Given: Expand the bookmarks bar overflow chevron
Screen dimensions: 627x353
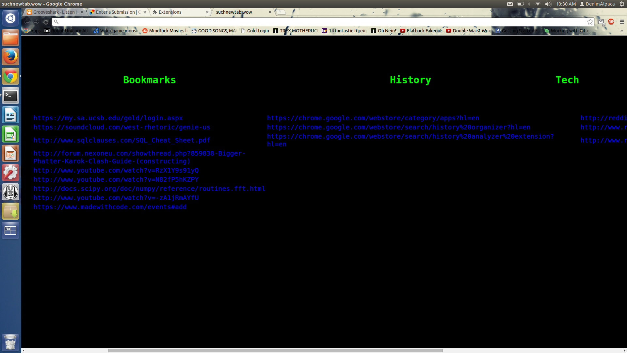Looking at the screenshot, I should pyautogui.click(x=621, y=31).
